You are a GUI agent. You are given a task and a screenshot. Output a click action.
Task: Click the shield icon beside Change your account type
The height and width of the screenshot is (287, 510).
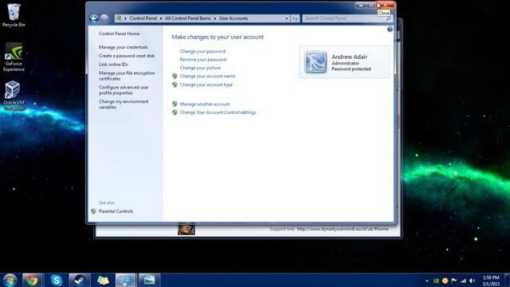tap(175, 85)
